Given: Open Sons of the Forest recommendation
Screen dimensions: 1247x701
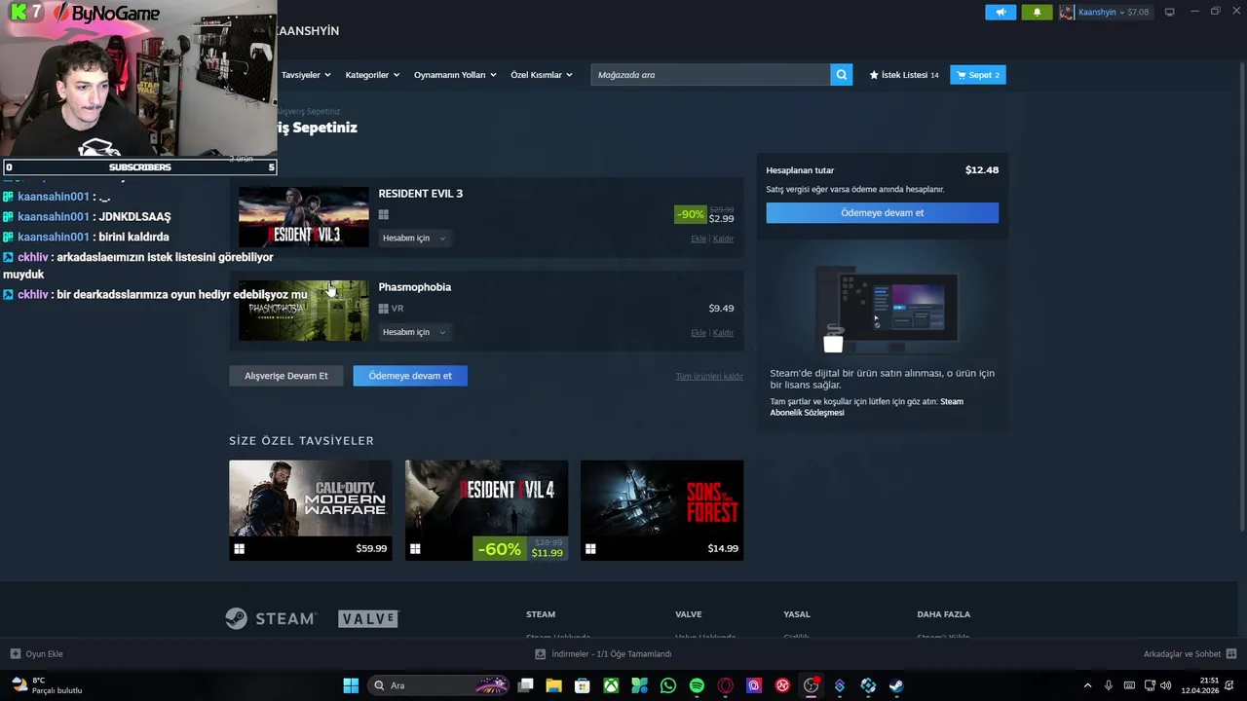Looking at the screenshot, I should pos(661,510).
